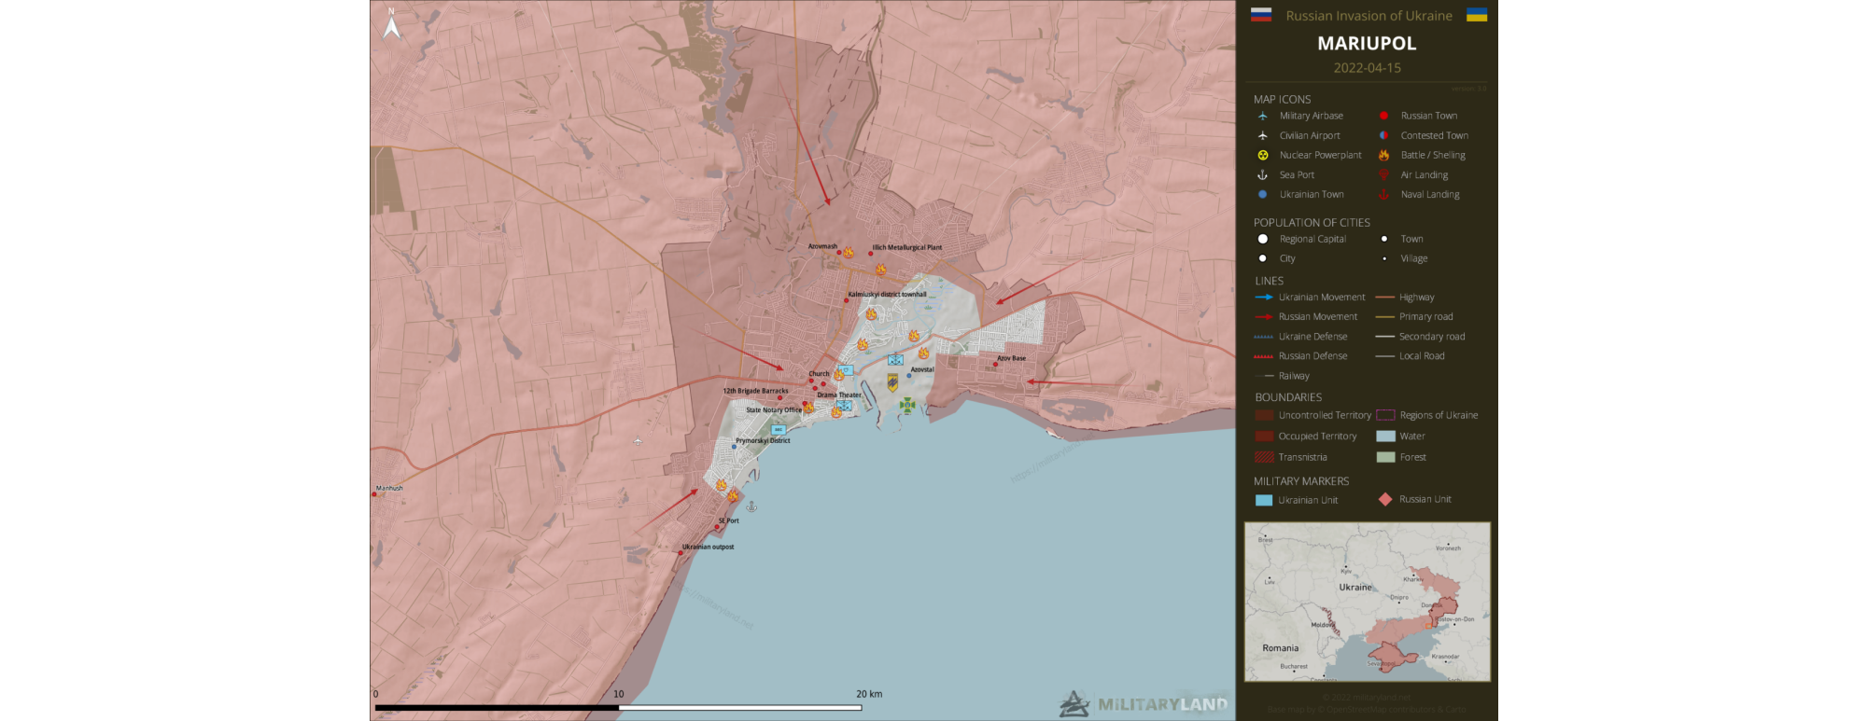Click the fire icon beside the Azovmash label

849,252
